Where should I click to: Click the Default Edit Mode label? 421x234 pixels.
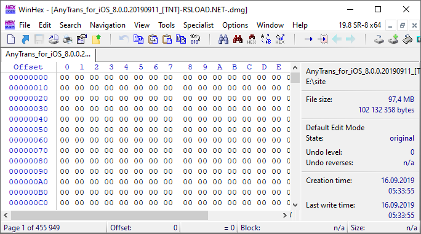tap(335, 128)
